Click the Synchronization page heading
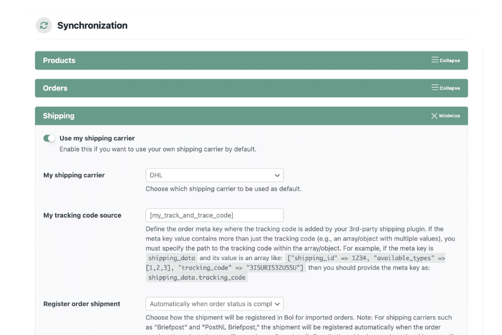 [x=92, y=25]
